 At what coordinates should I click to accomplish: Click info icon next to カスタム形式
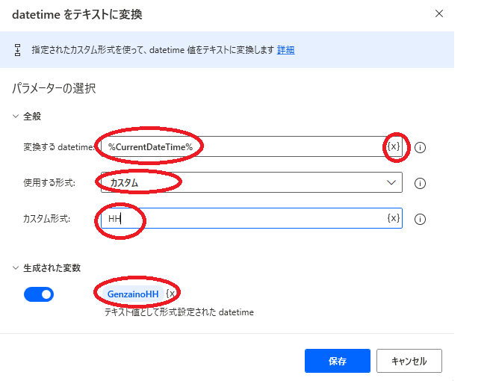coord(420,219)
